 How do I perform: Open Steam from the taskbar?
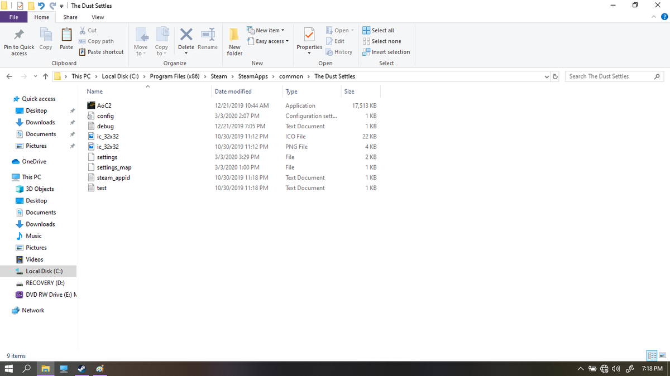coord(82,369)
